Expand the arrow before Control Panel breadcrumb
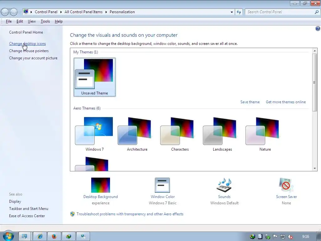Screen dimensions: 321x241 [31, 12]
